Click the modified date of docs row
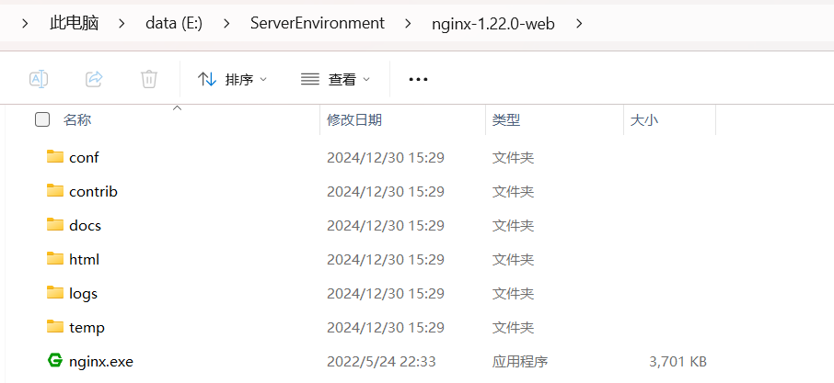This screenshot has width=834, height=383. click(386, 225)
